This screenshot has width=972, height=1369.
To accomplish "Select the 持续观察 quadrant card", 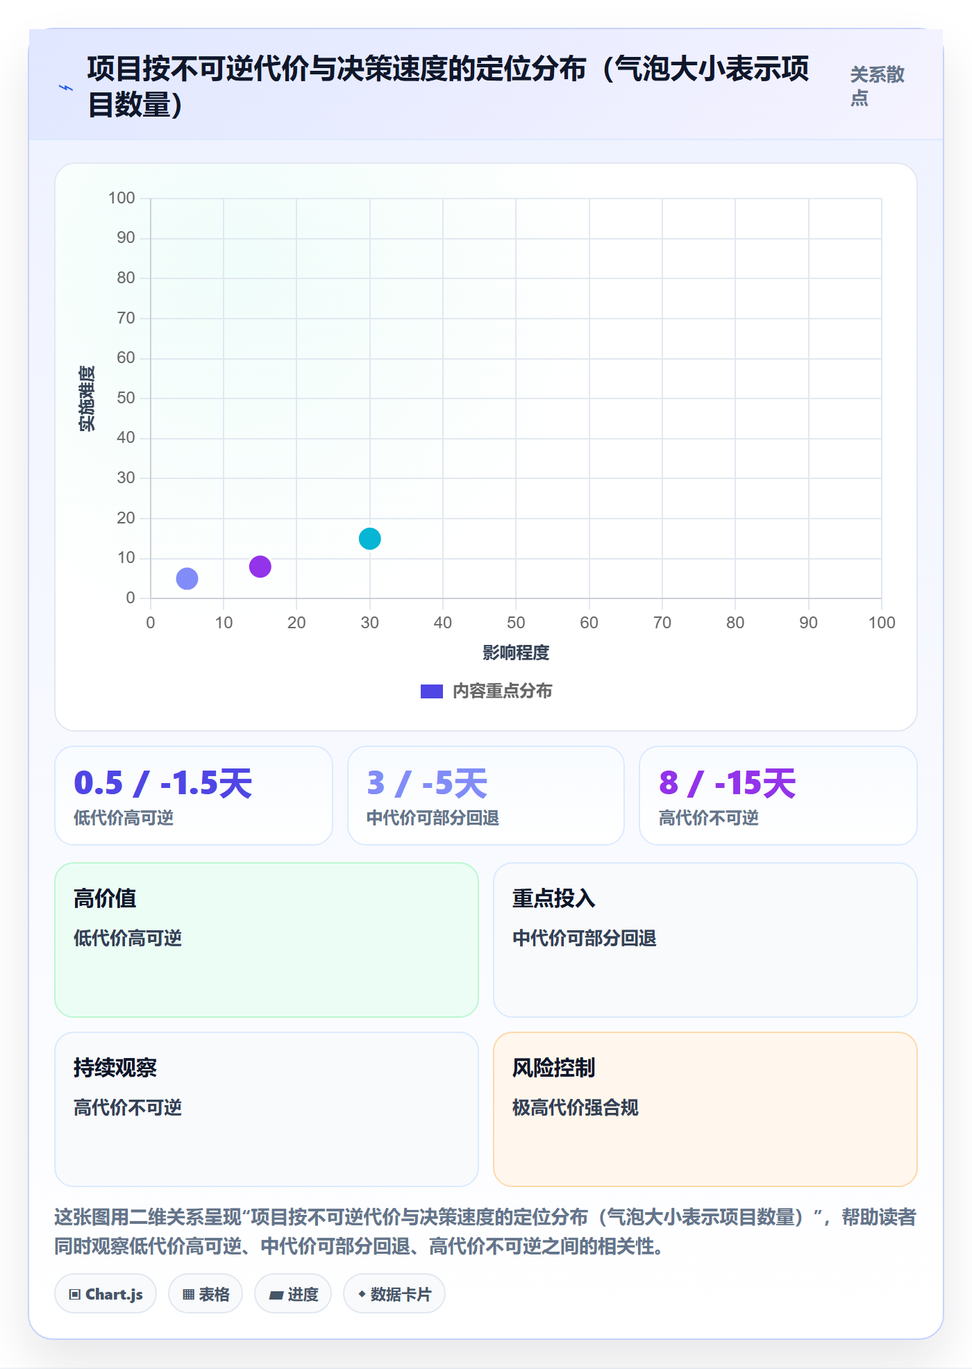I will 267,1109.
